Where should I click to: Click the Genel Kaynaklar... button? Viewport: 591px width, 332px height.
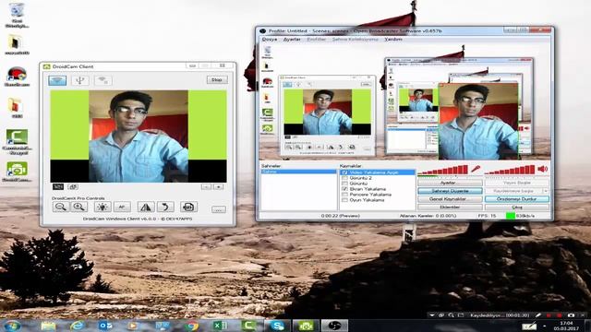tap(450, 199)
